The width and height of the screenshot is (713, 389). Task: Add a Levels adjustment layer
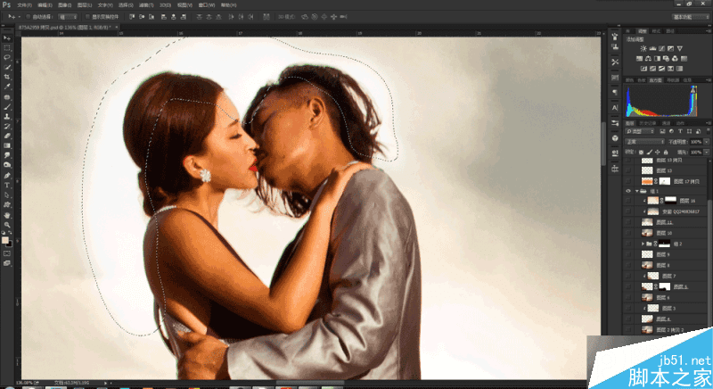pos(652,48)
